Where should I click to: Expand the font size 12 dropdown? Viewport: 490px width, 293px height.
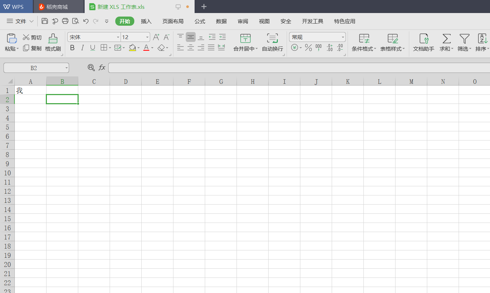(147, 37)
